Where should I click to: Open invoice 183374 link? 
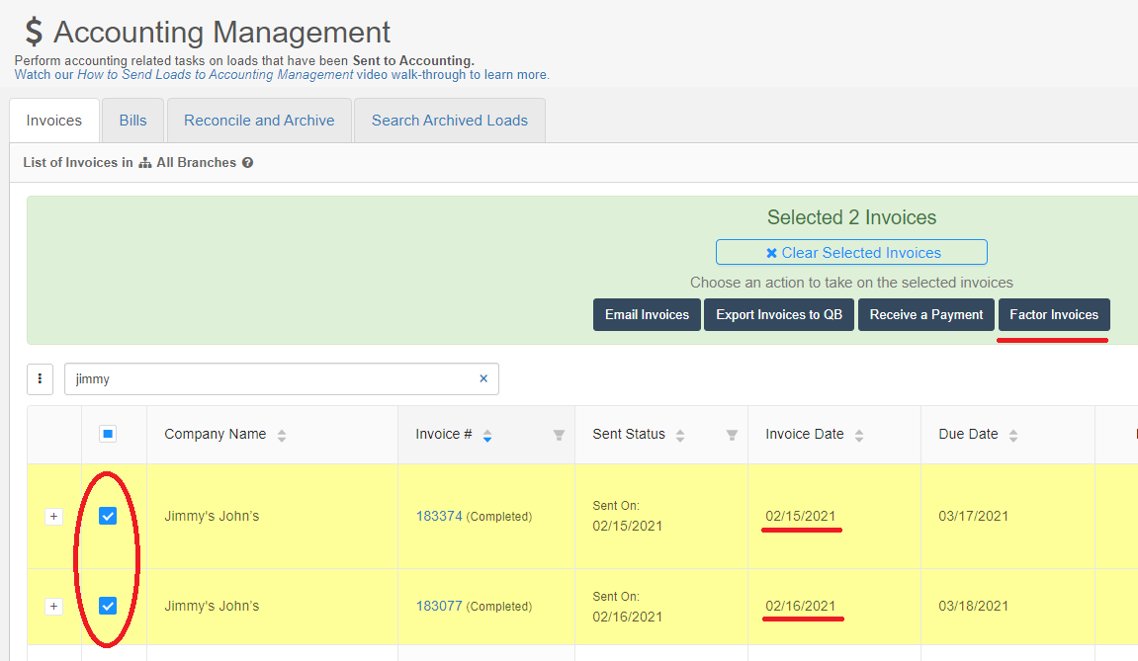pyautogui.click(x=439, y=516)
